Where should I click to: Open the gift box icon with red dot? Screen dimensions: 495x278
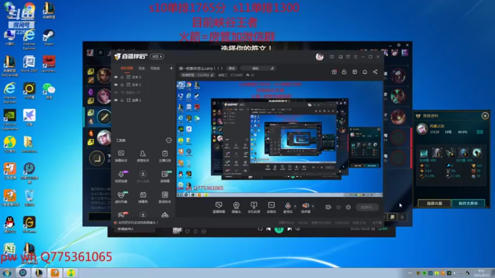(x=334, y=72)
